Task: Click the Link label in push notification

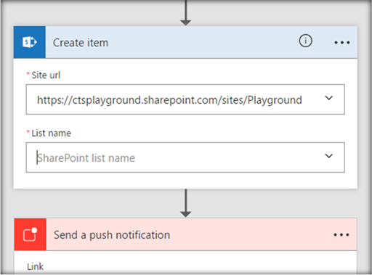Action: [x=35, y=266]
